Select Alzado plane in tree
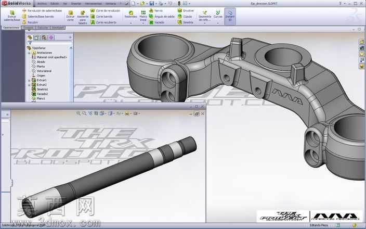Viewport: 366px width, 229px height. click(x=38, y=62)
